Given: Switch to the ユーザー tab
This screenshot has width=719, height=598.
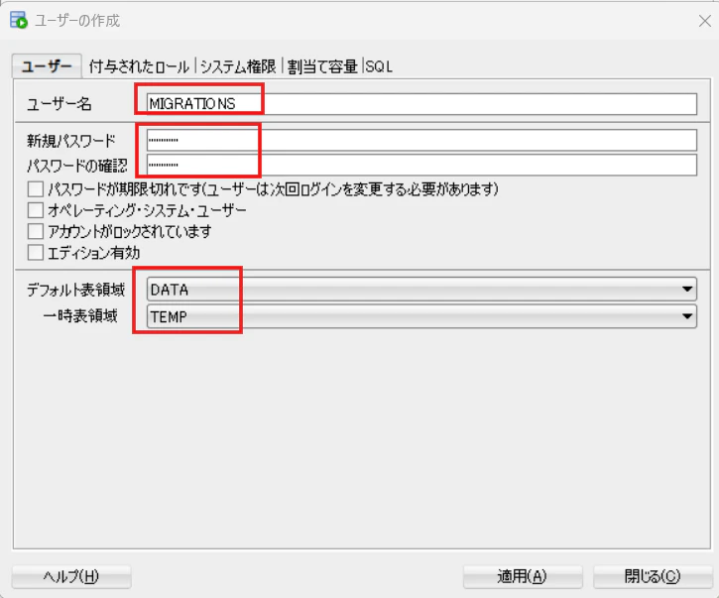Looking at the screenshot, I should [x=47, y=66].
